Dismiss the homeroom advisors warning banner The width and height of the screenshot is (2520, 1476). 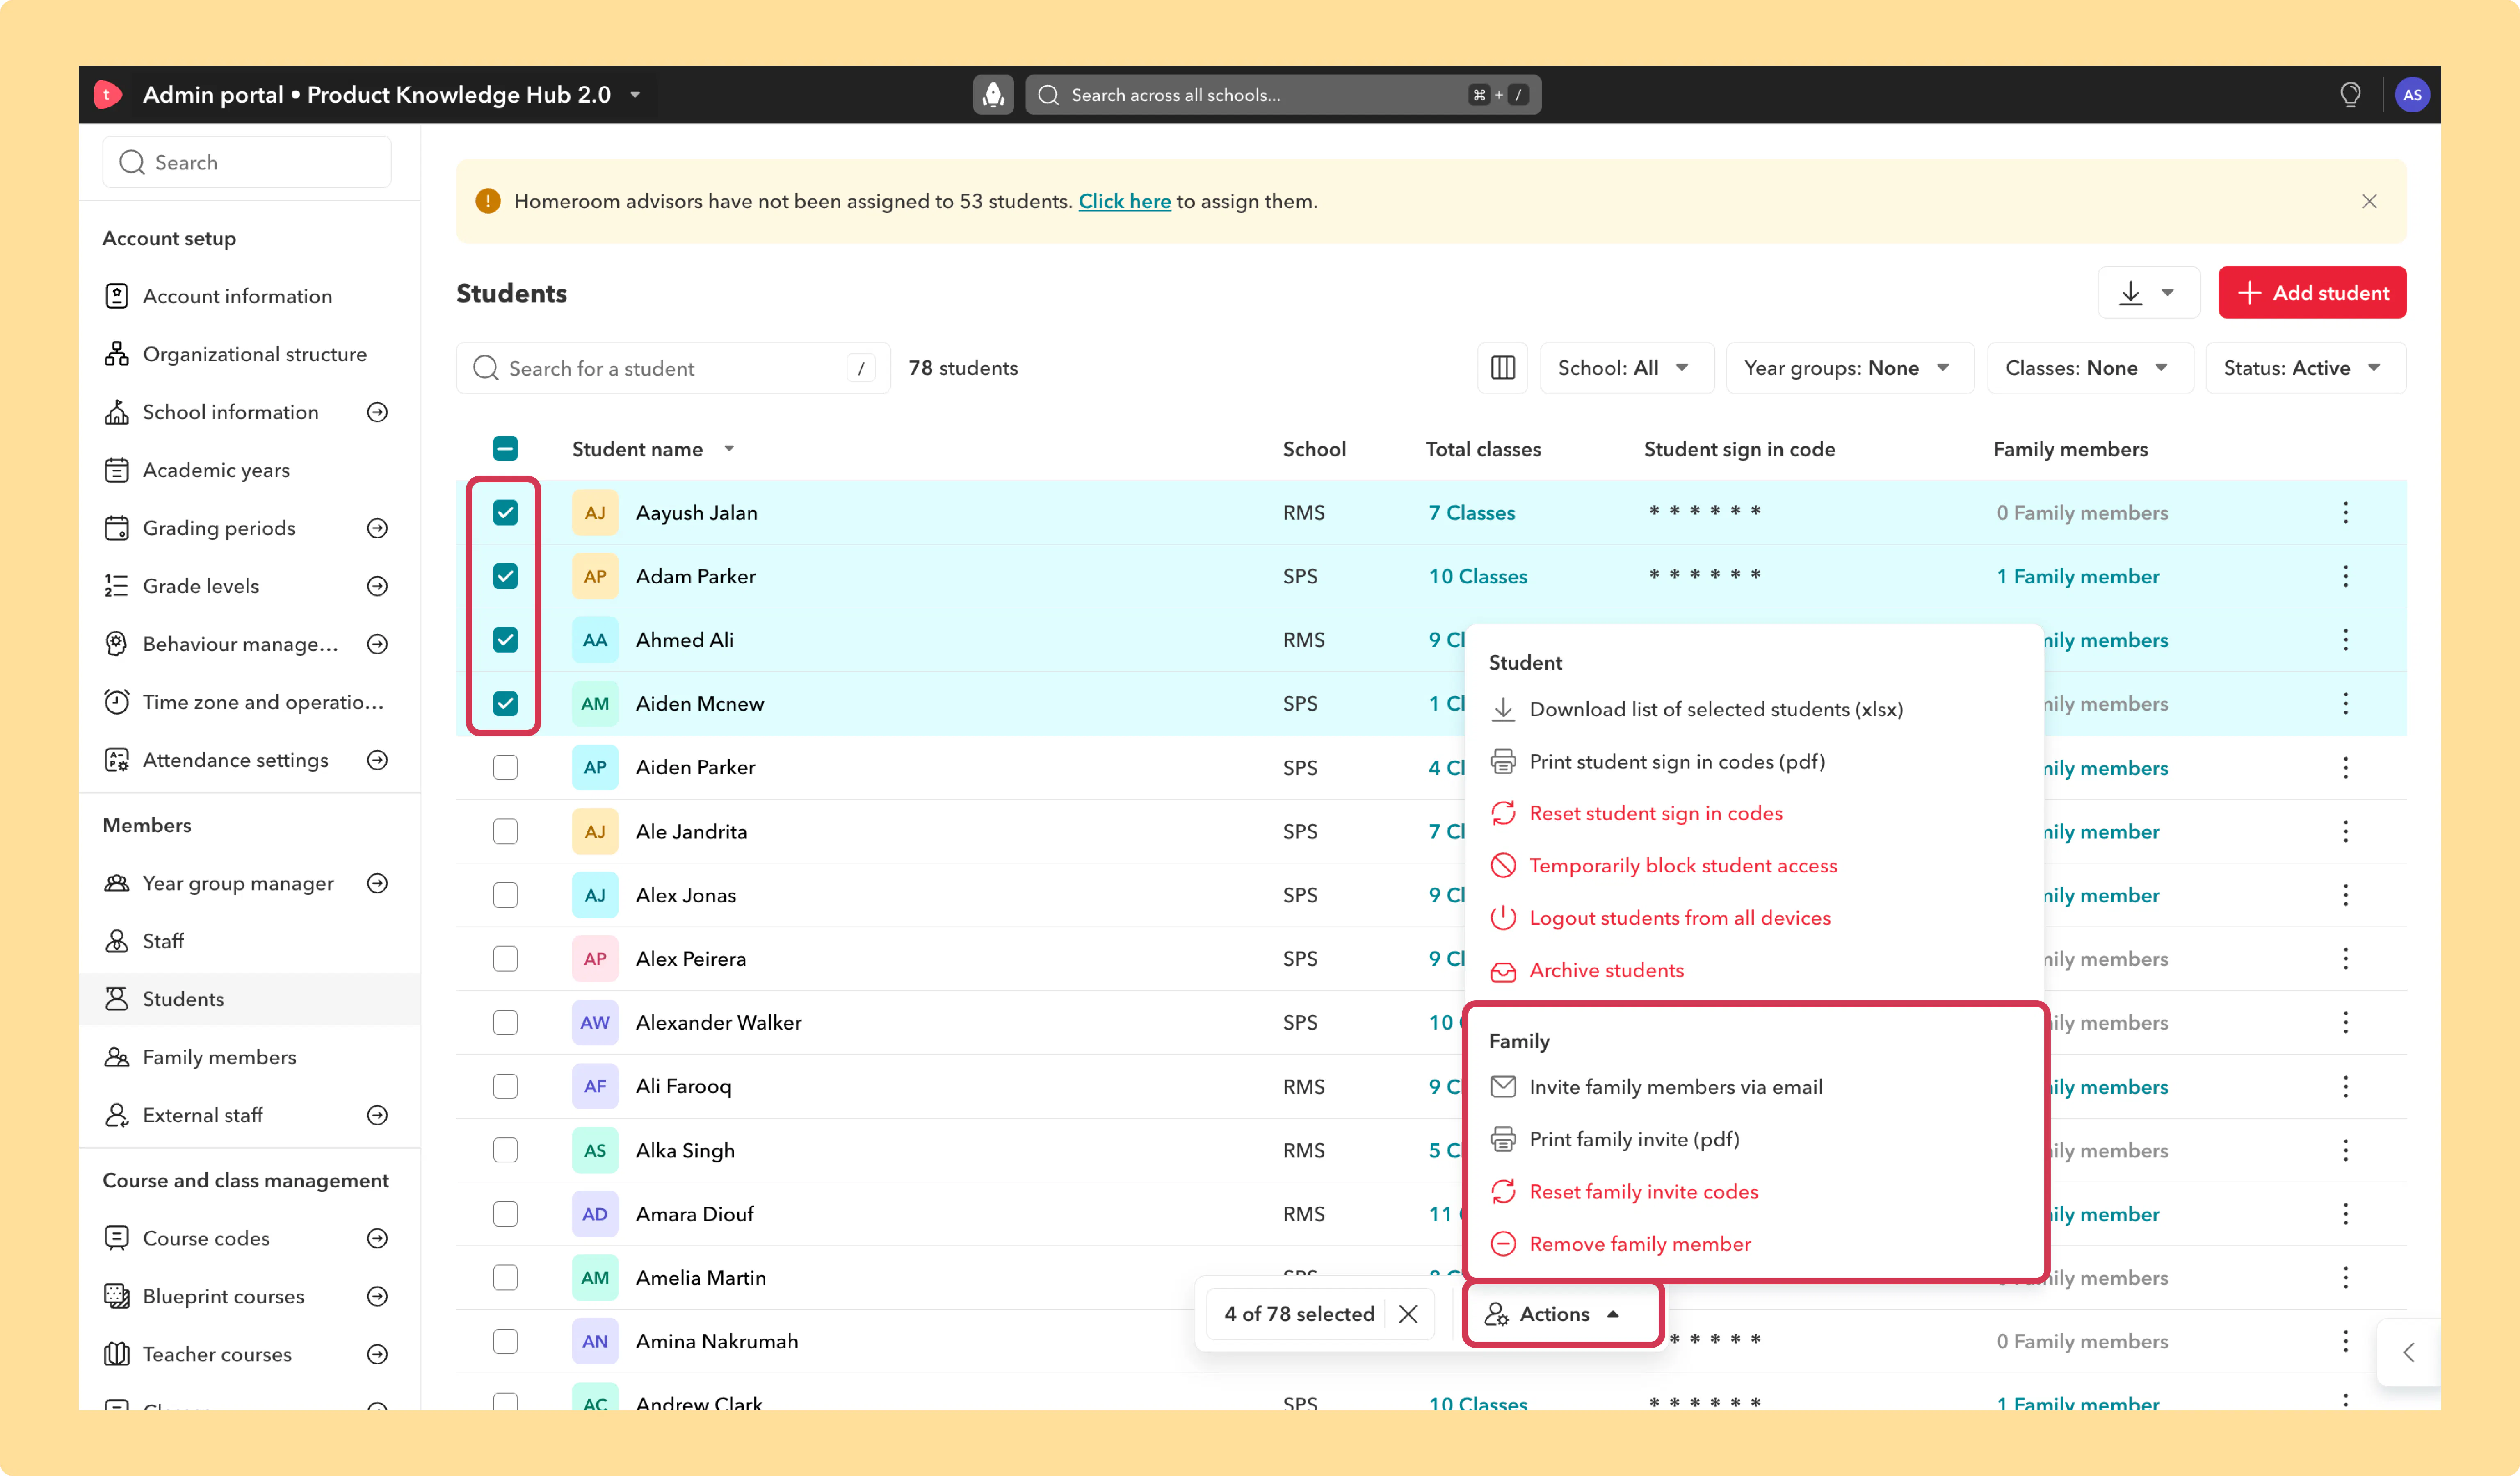pyautogui.click(x=2369, y=202)
